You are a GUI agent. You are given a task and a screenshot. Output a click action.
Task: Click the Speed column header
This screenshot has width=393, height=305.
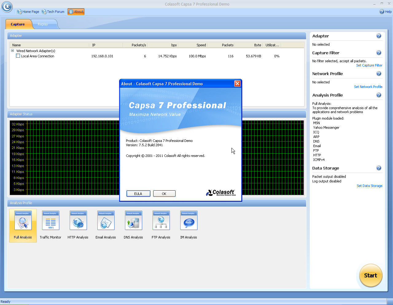click(193, 45)
